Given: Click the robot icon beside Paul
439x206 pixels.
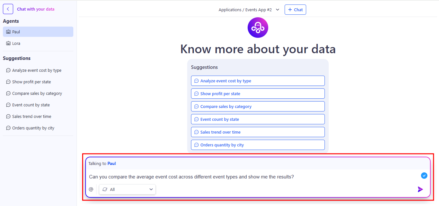Looking at the screenshot, I should pos(8,32).
